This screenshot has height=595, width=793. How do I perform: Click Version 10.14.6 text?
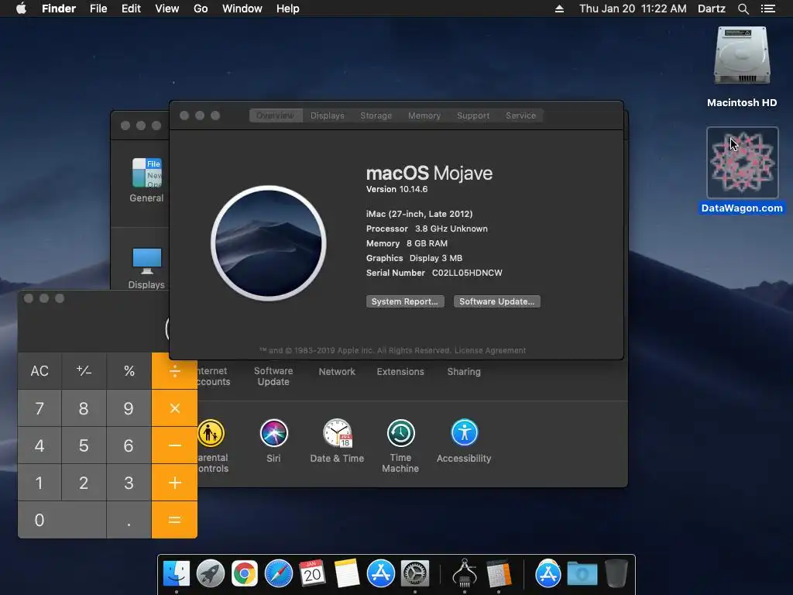[397, 189]
